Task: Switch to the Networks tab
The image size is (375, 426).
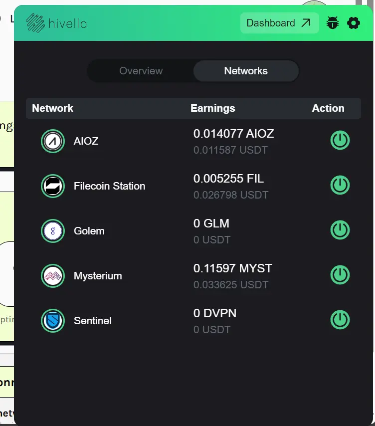Action: click(246, 71)
